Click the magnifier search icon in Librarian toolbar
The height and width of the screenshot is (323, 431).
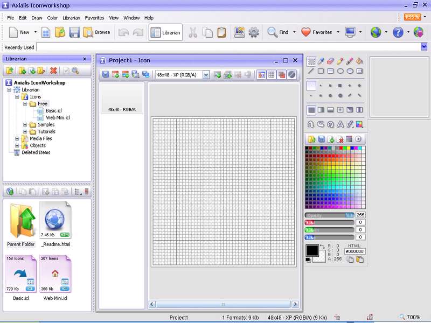tap(75, 71)
